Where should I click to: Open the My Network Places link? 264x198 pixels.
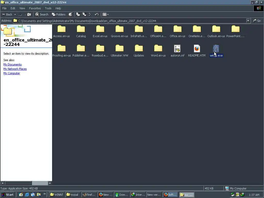15,69
